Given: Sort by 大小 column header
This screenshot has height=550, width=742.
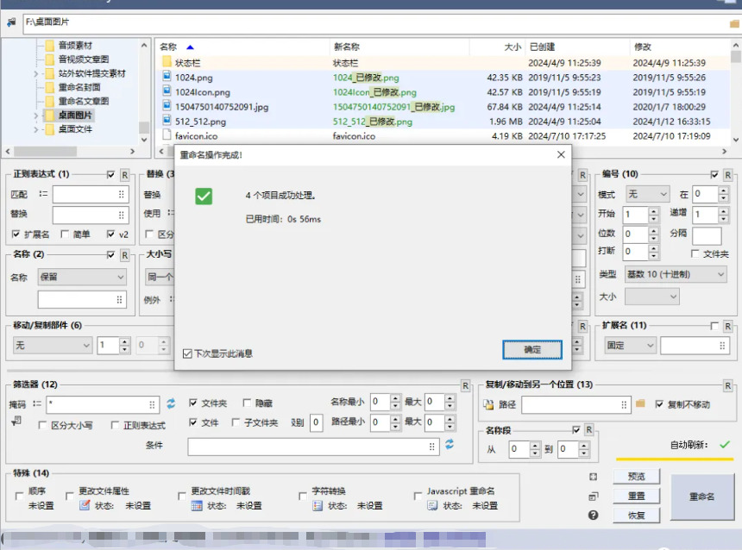Looking at the screenshot, I should coord(512,47).
